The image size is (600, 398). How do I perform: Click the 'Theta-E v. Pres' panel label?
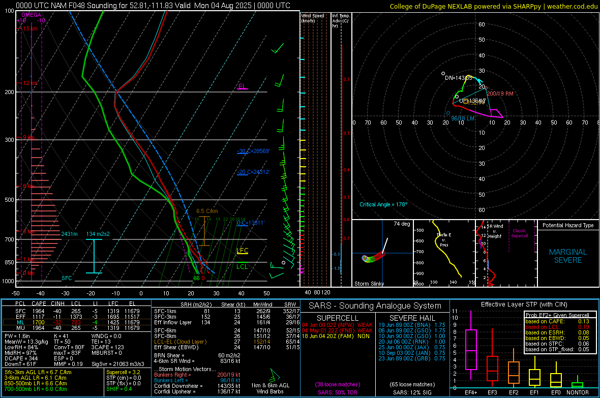tap(444, 239)
